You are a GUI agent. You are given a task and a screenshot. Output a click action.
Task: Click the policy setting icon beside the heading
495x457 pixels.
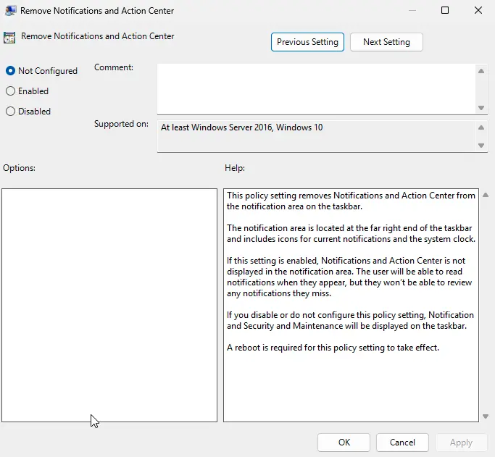coord(9,38)
